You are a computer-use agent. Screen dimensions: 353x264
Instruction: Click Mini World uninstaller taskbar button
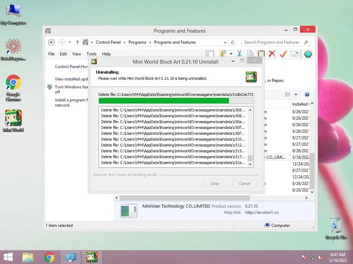92,257
